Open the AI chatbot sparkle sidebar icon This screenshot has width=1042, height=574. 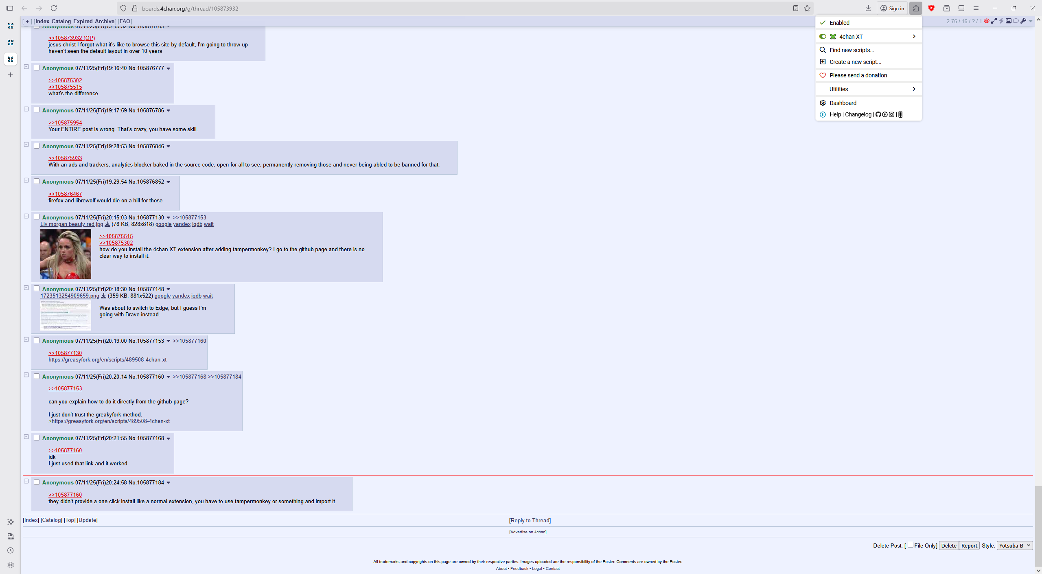(11, 522)
